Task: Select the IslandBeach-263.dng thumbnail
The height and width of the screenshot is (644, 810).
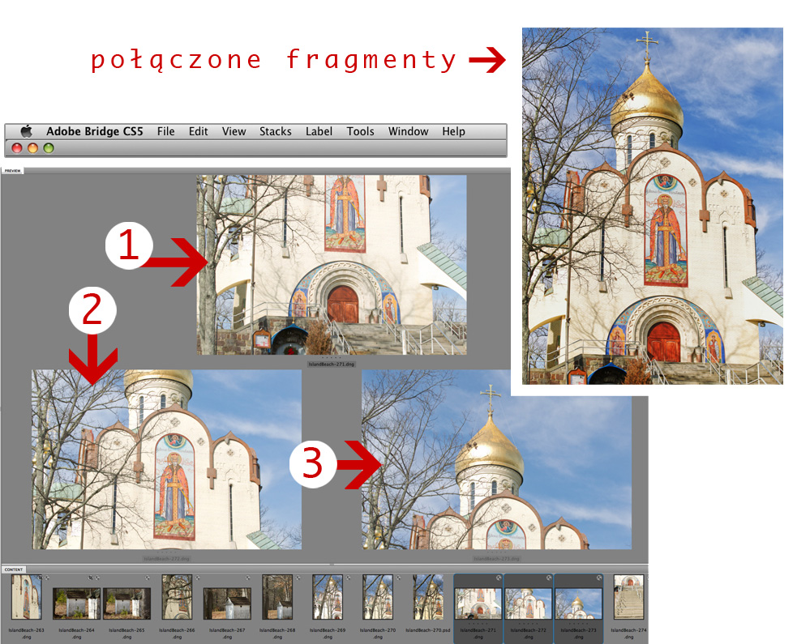Action: coord(27,598)
